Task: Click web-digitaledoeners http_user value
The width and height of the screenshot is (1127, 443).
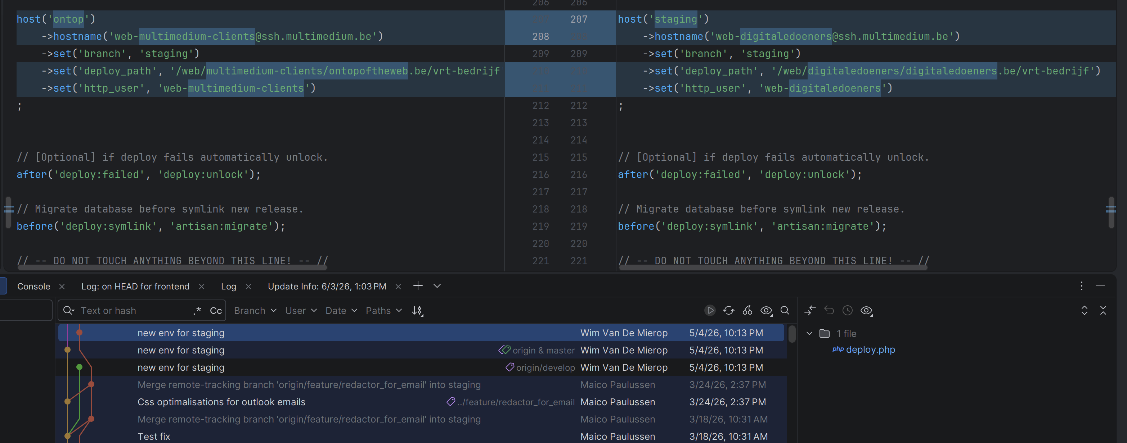Action: tap(825, 88)
